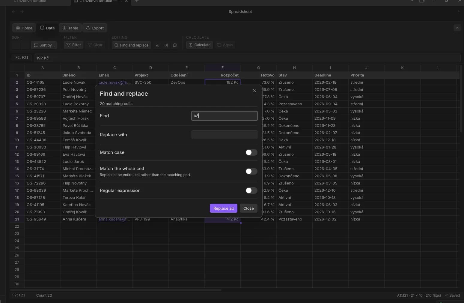The height and width of the screenshot is (303, 464).
Task: Click the Rozpočet header cell
Action: pos(222,75)
